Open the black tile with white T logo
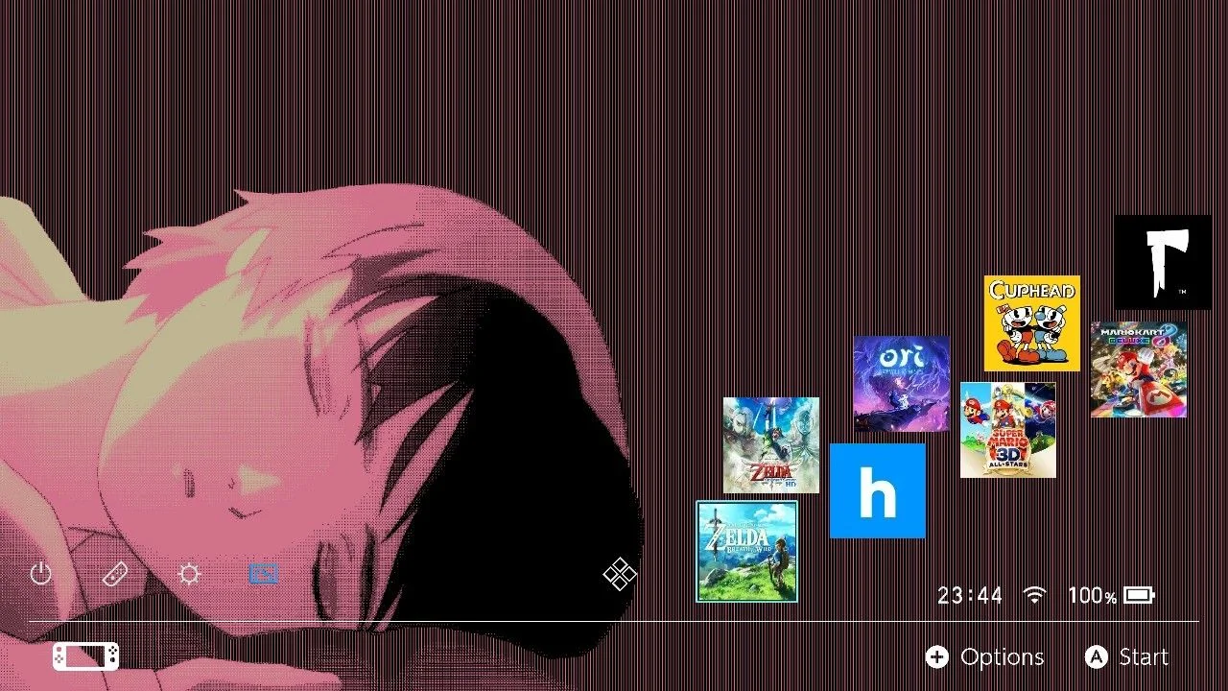 pos(1163,262)
